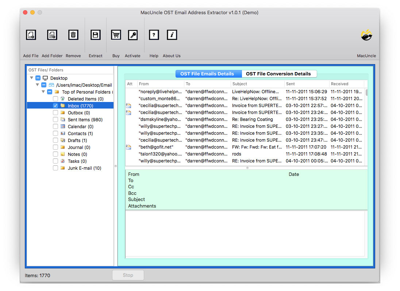Open the About Us info icon
Image resolution: width=400 pixels, height=291 pixels.
pyautogui.click(x=172, y=35)
